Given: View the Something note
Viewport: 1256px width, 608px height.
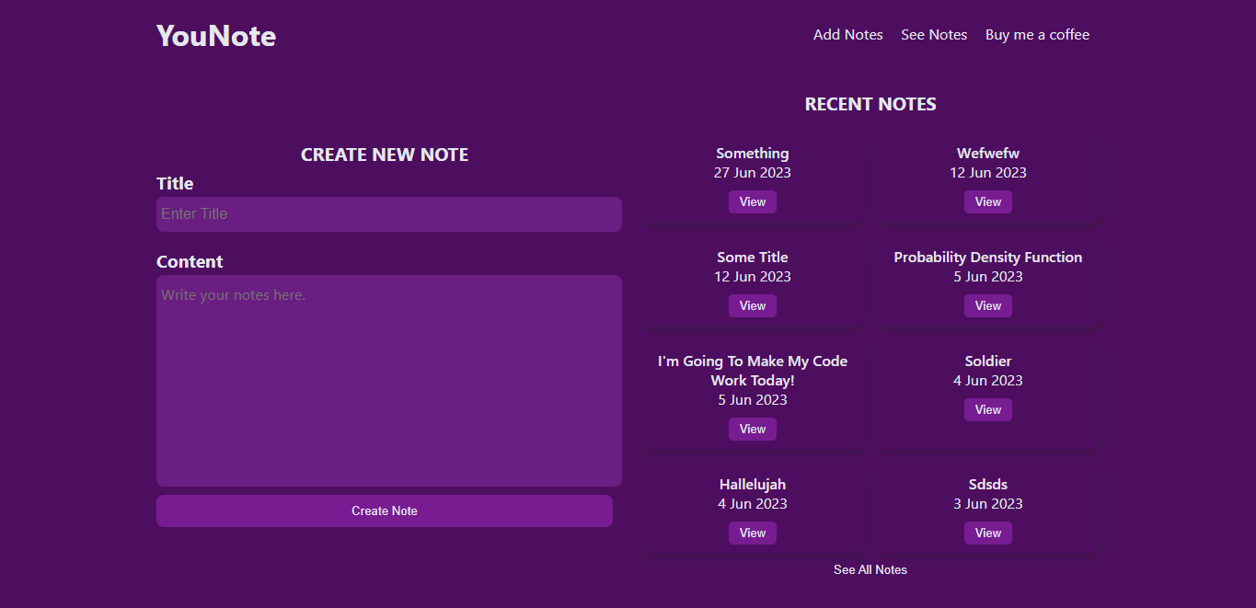Looking at the screenshot, I should pos(753,202).
